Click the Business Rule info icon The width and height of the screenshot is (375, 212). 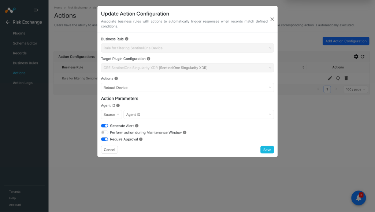[x=127, y=39]
